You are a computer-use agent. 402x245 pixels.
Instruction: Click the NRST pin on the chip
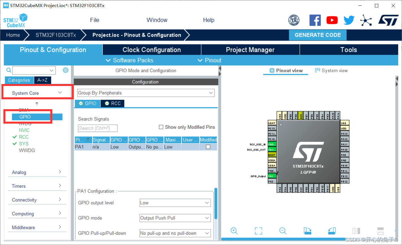click(x=272, y=155)
